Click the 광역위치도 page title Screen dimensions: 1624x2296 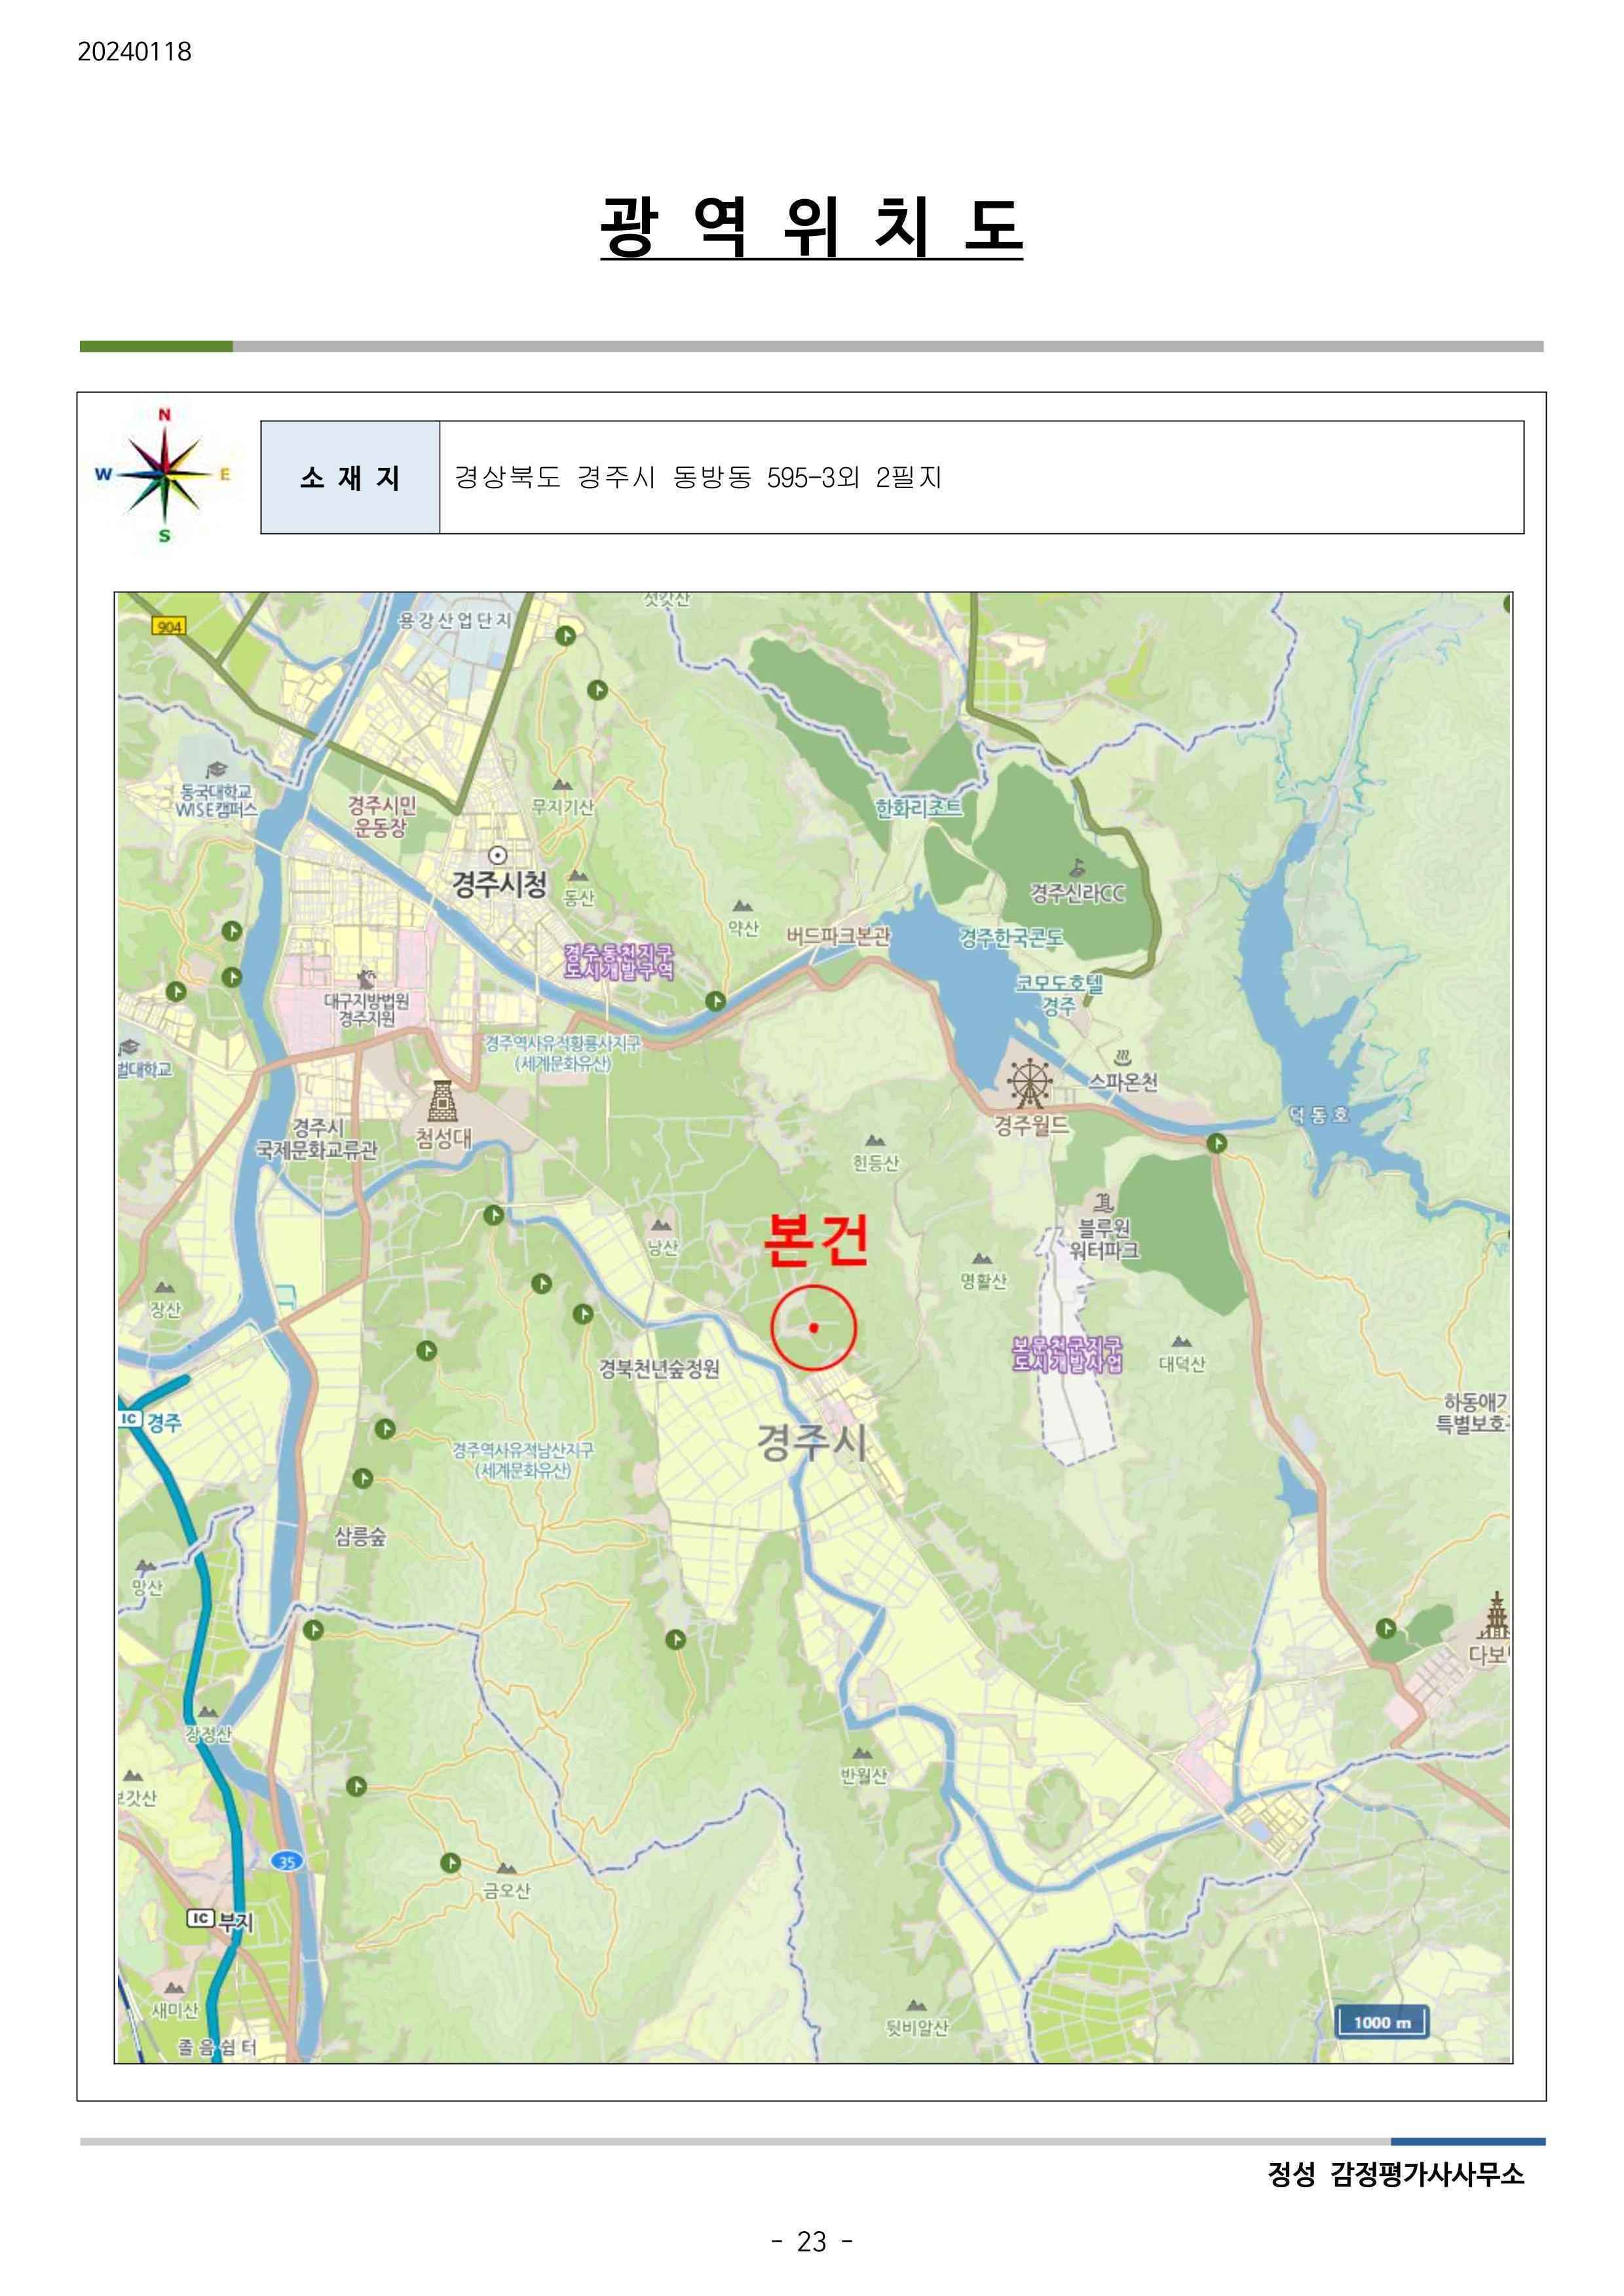811,226
